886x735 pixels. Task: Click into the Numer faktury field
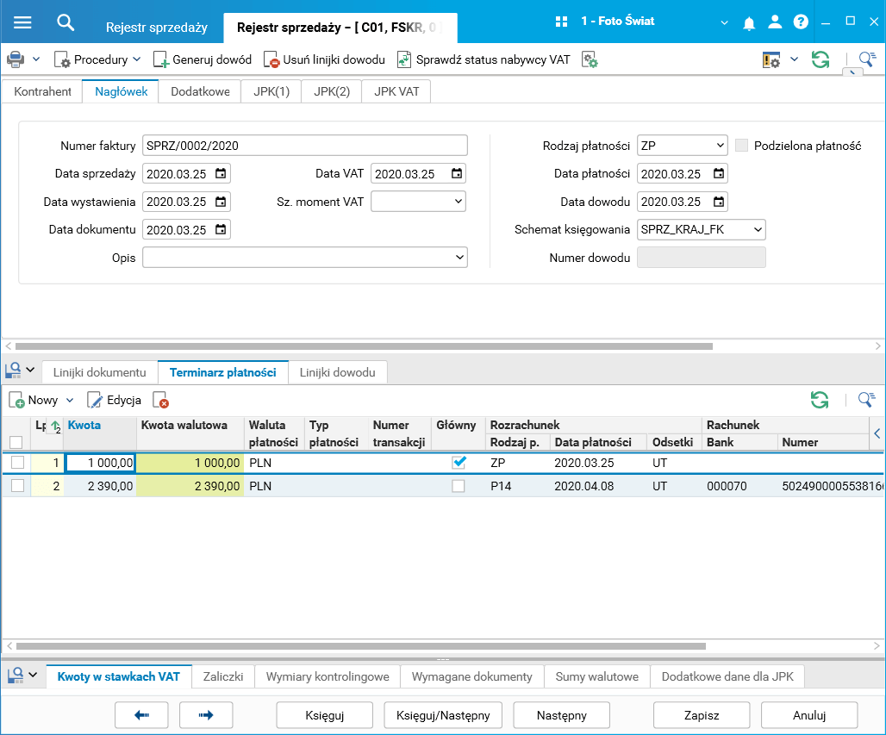(x=304, y=146)
